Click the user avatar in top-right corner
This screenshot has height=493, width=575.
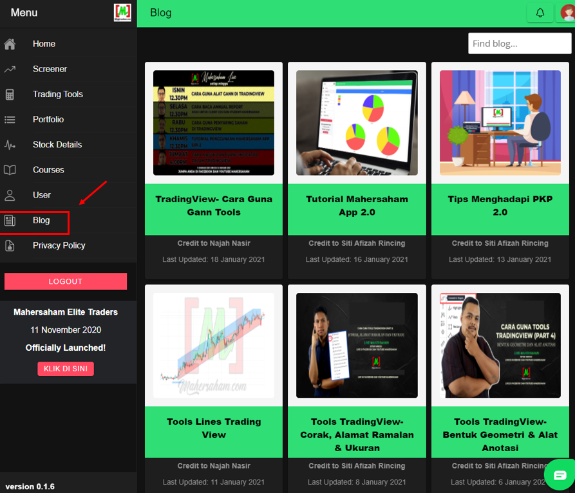click(x=566, y=13)
